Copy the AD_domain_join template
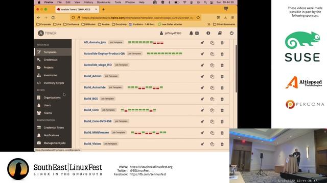Screen dimensions: 327x183 tap(212, 43)
